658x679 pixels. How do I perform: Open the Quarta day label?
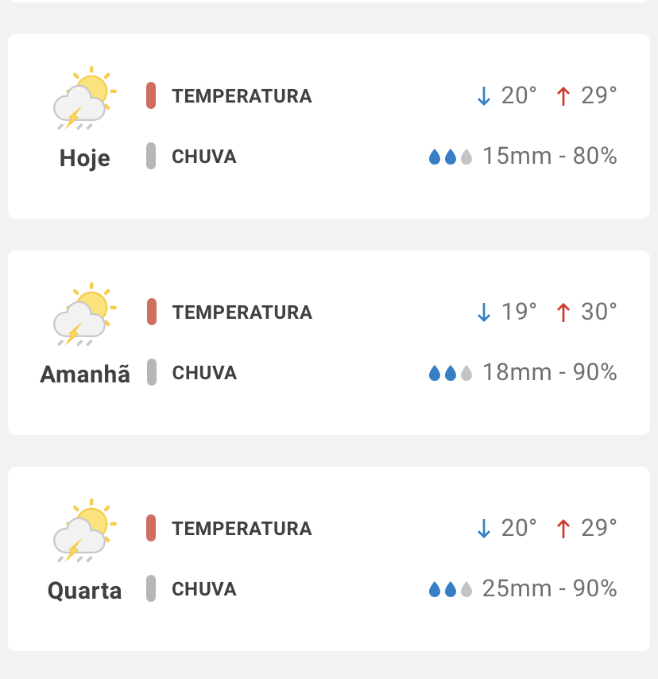(x=85, y=591)
